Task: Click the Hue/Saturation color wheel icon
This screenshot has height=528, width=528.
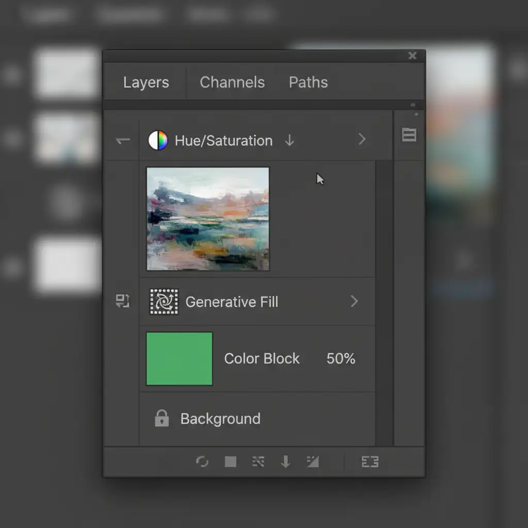Action: click(158, 140)
